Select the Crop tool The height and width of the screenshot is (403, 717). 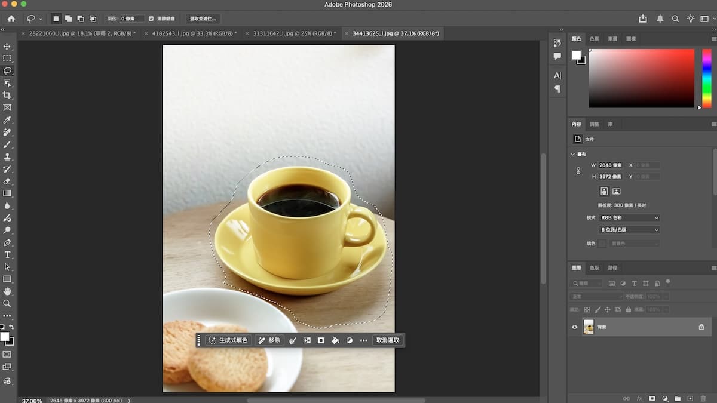tap(7, 96)
